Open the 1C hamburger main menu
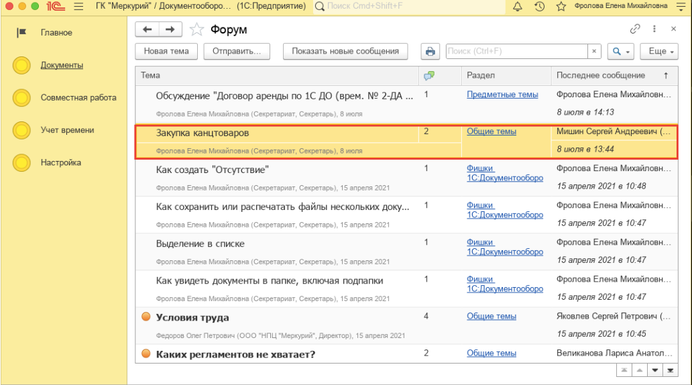 coord(78,7)
